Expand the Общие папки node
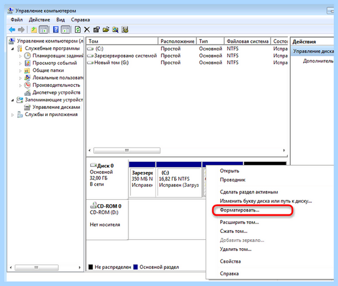This screenshot has width=338, height=286. coord(20,71)
